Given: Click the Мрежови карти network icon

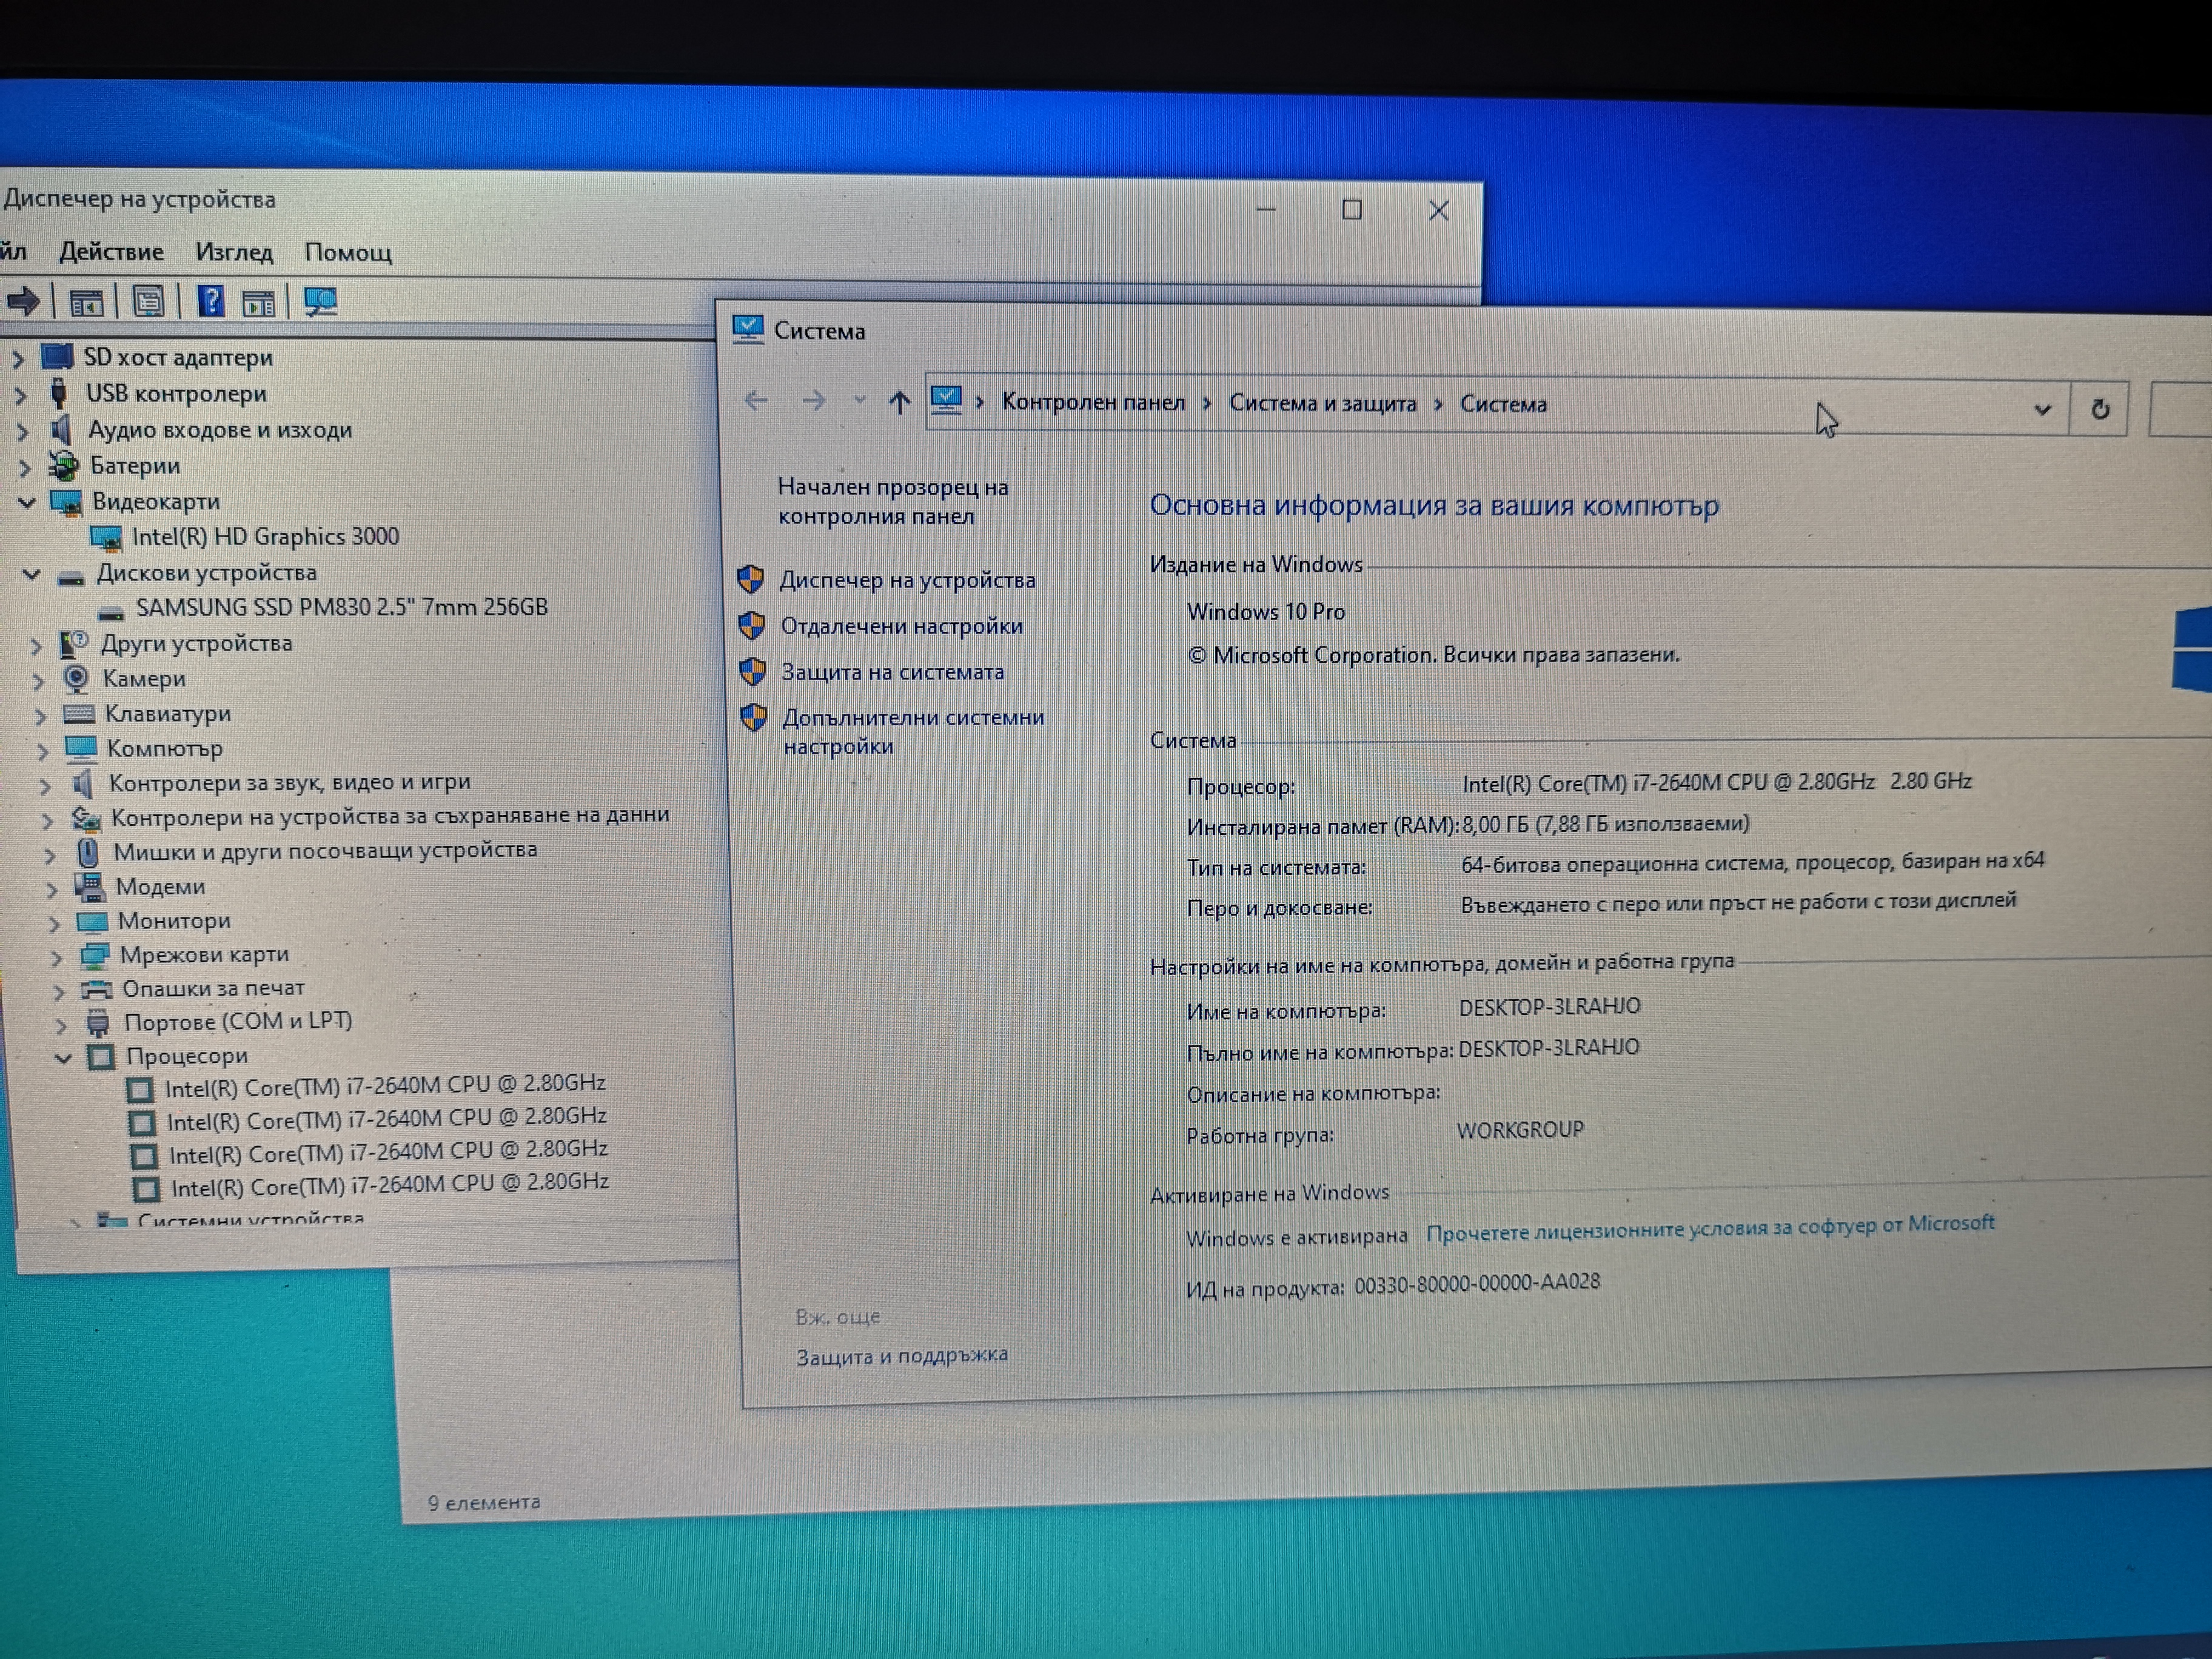Looking at the screenshot, I should coord(94,955).
